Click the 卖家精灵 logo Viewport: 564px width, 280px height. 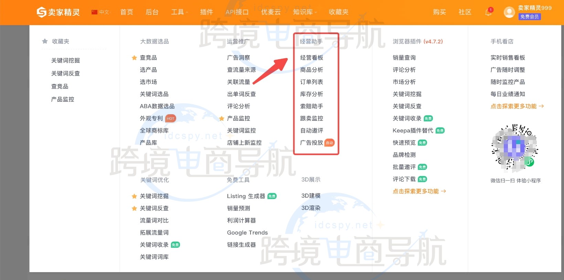coord(58,12)
